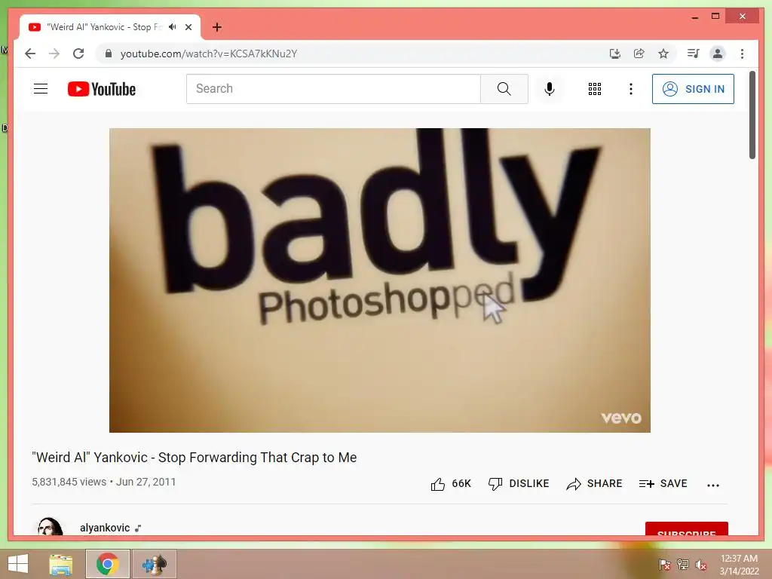Click the forward navigation arrow
Image resolution: width=772 pixels, height=579 pixels.
(54, 54)
